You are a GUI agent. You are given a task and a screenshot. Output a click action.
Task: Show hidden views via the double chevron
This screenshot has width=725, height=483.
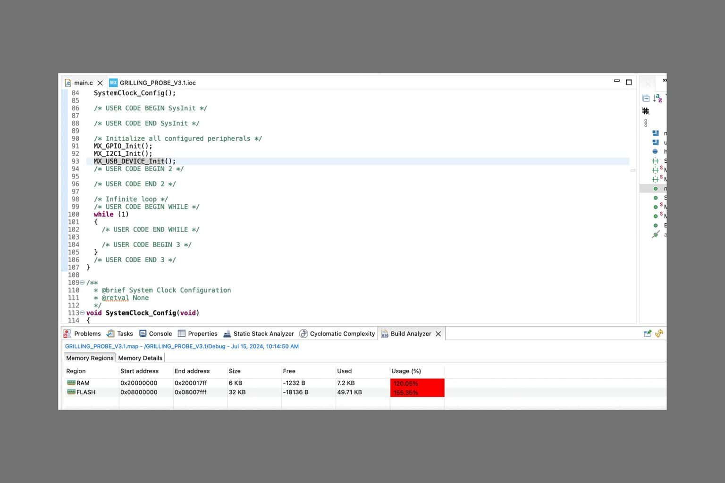click(665, 81)
